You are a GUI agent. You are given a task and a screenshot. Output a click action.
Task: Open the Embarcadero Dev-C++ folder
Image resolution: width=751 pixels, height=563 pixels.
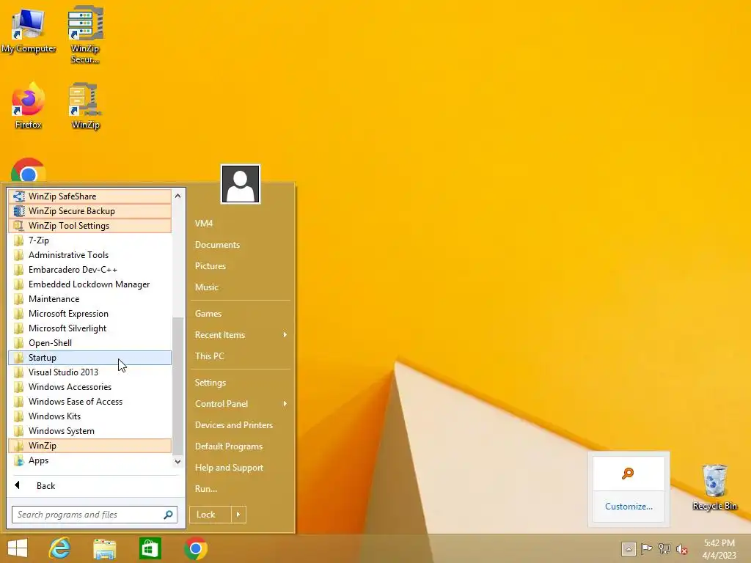coord(89,270)
